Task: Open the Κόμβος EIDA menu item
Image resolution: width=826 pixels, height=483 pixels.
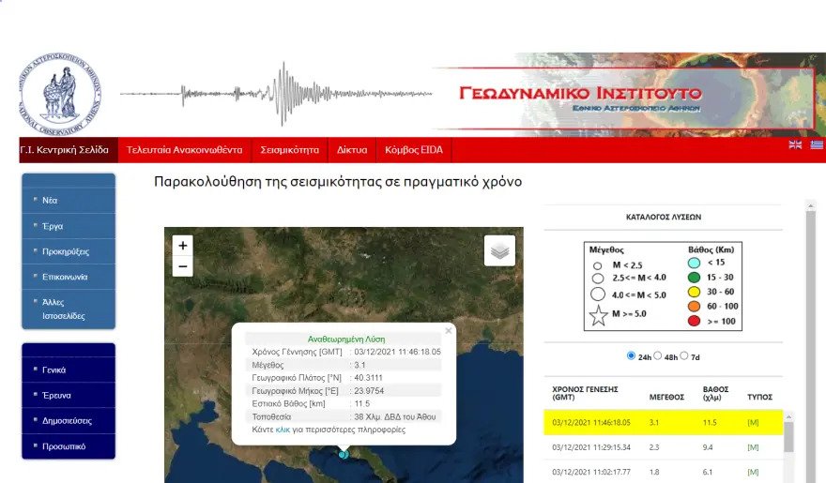Action: [x=414, y=150]
